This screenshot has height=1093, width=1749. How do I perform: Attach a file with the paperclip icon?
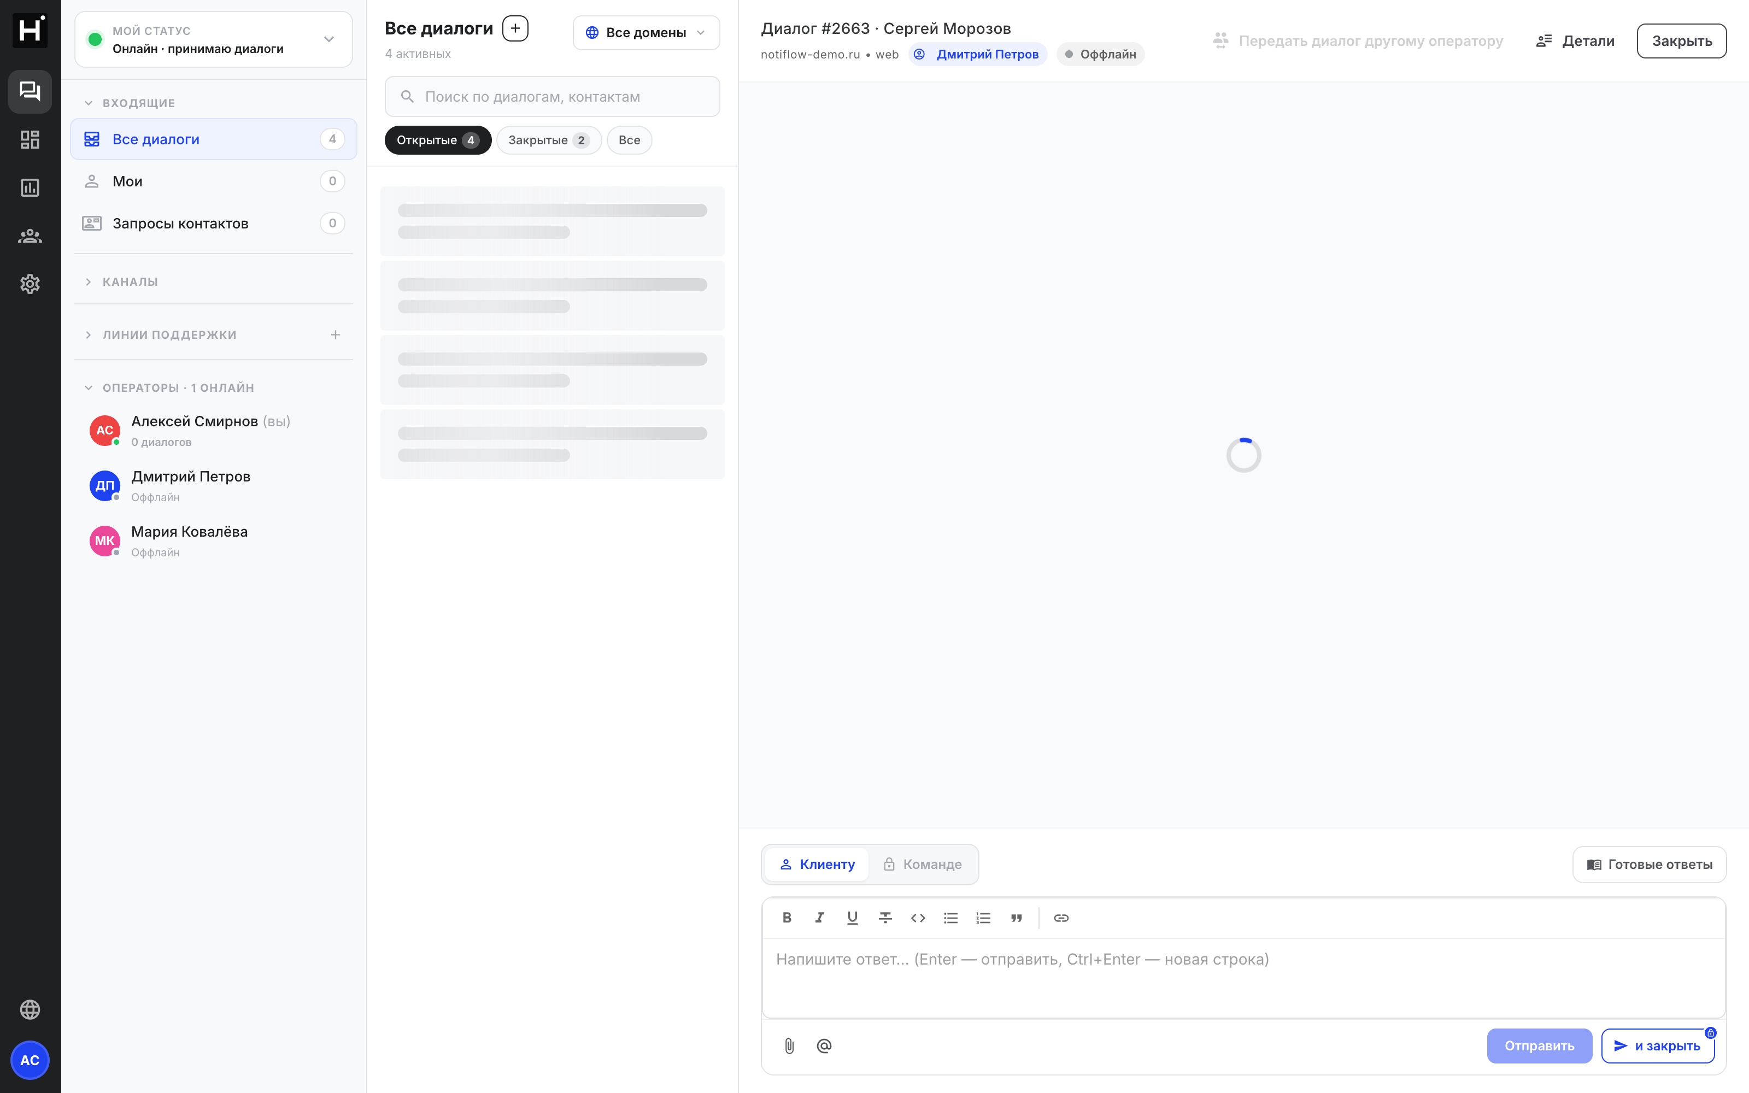[x=789, y=1045]
